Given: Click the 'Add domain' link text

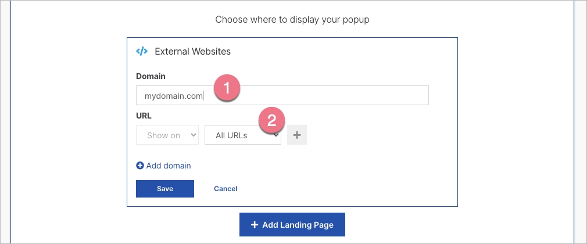Looking at the screenshot, I should click(x=169, y=166).
